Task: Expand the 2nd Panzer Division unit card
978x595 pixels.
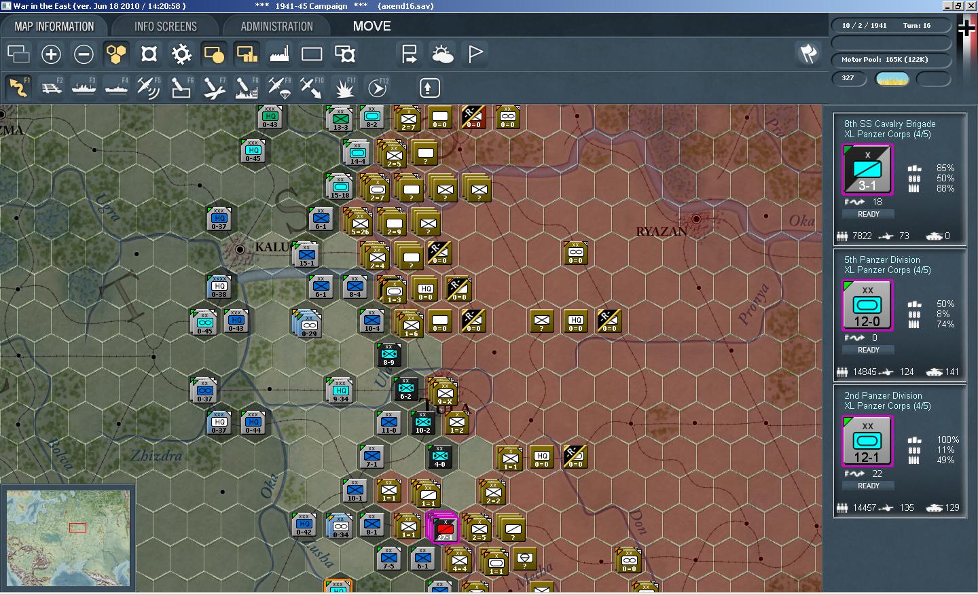Action: (x=900, y=450)
